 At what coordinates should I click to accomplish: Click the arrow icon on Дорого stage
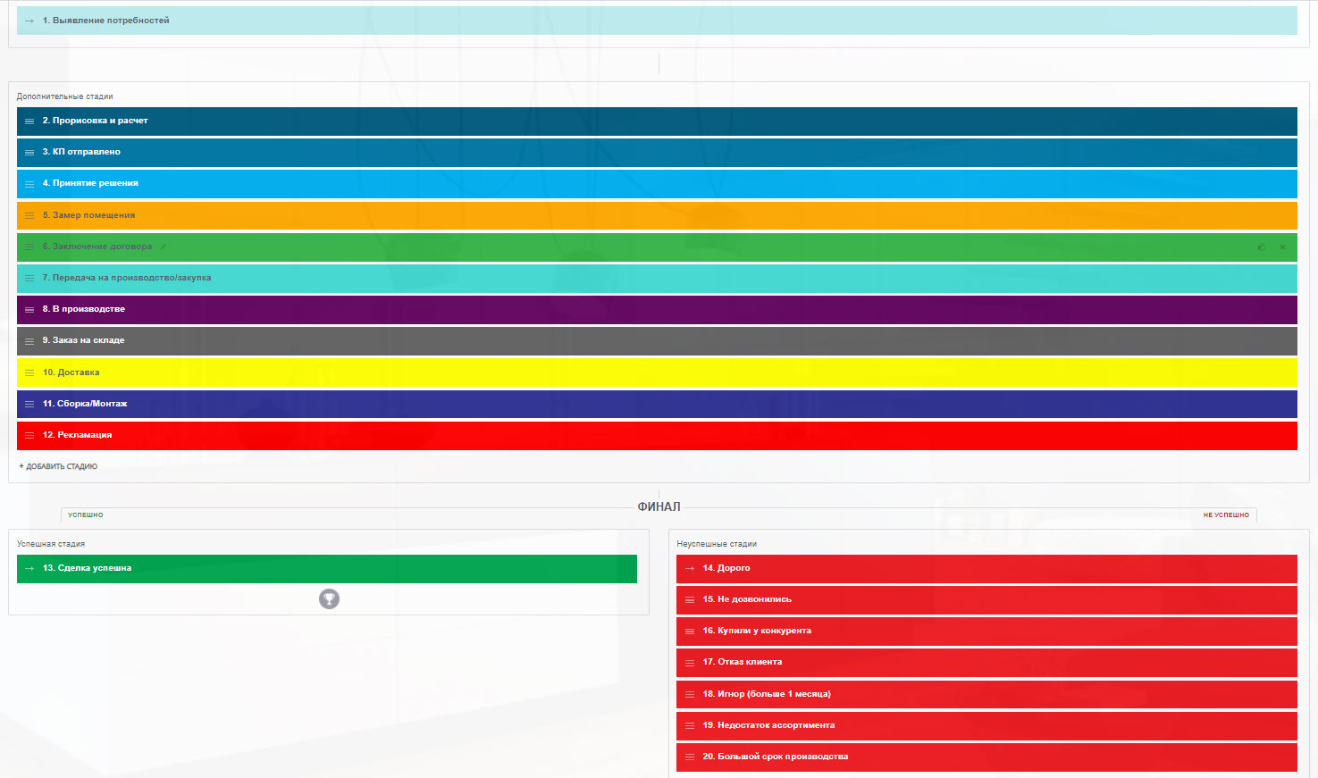[689, 569]
